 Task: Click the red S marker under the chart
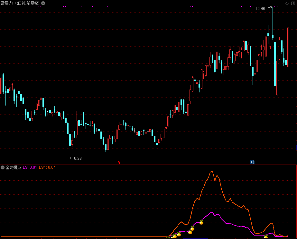click(118, 163)
